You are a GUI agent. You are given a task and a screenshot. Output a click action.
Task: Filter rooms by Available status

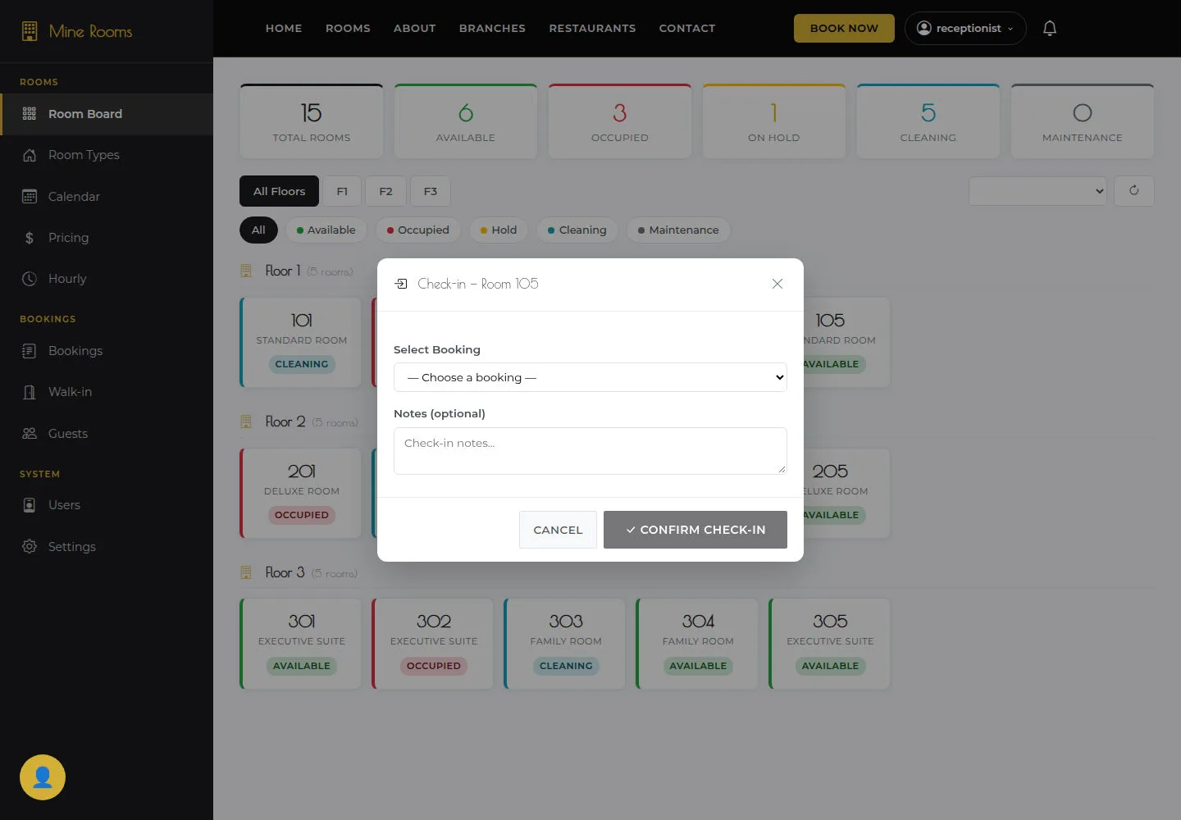[326, 230]
